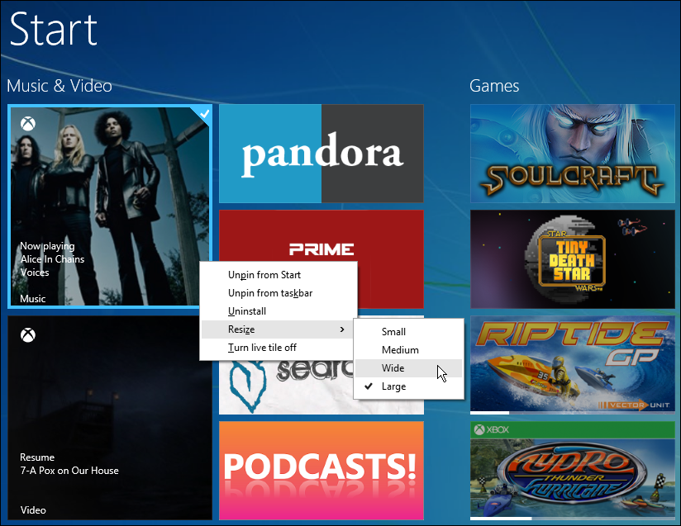Open the SoulCraft game tile

(x=573, y=154)
